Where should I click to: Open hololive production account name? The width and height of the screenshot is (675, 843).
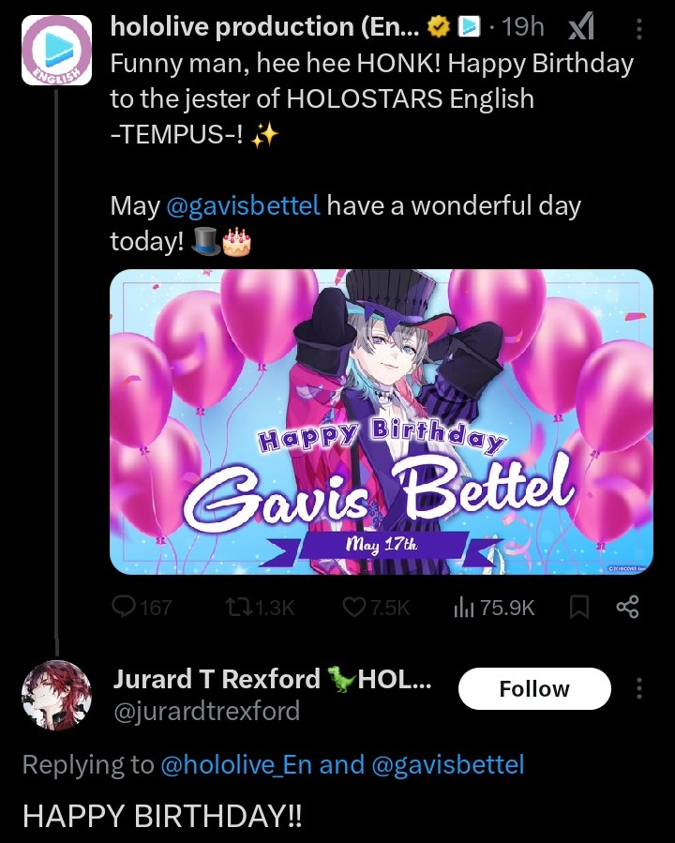pos(264,28)
